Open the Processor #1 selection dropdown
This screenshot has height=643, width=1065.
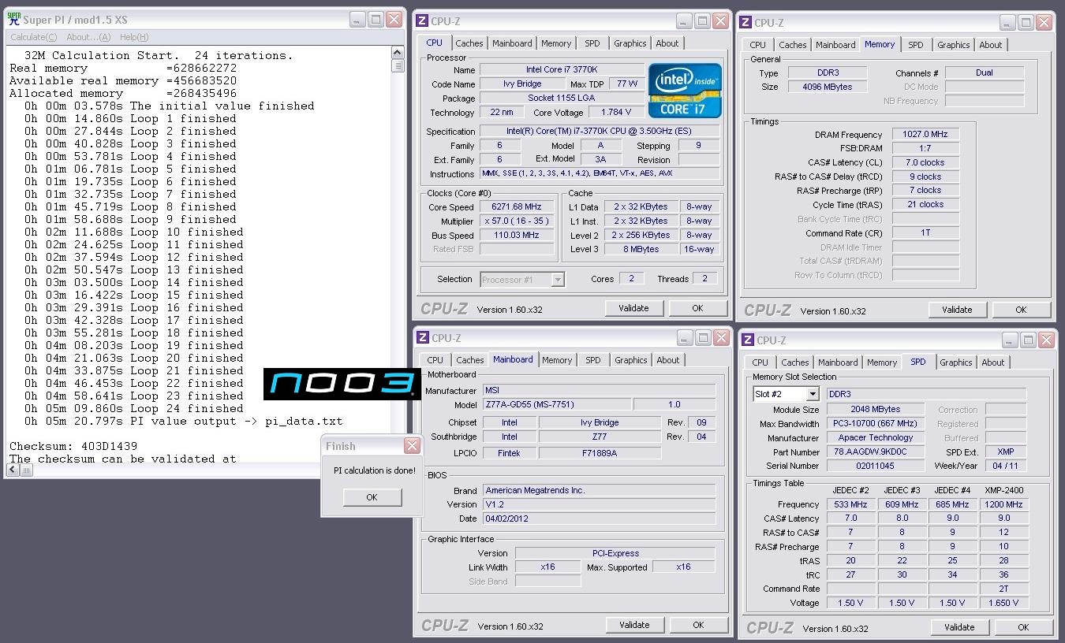(558, 279)
